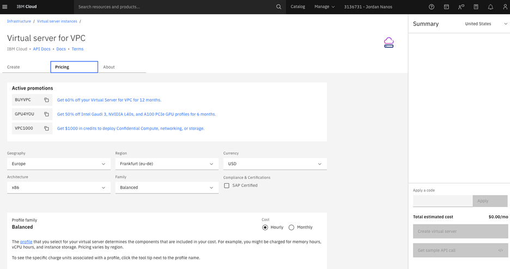510x269 pixels.
Task: Open the Terms link
Action: point(77,49)
